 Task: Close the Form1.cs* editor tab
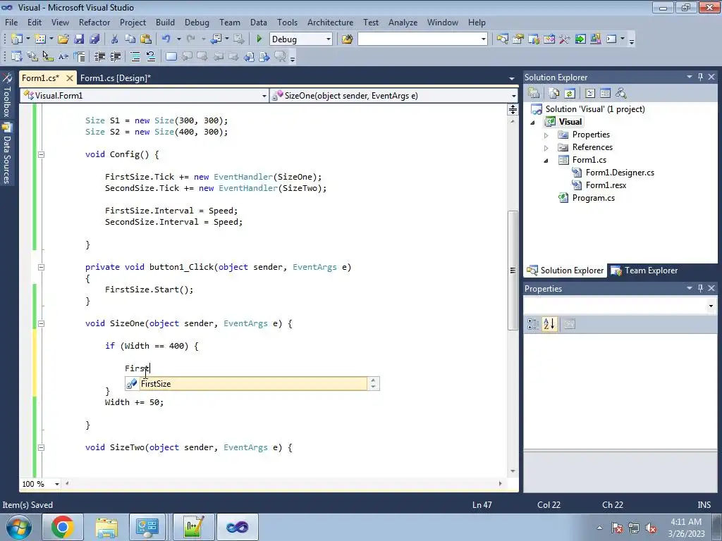70,78
